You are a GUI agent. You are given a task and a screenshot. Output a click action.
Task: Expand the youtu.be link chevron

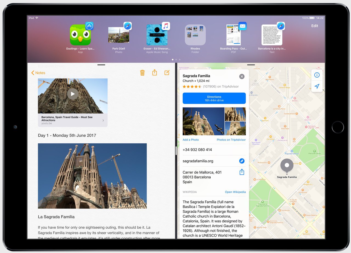[103, 120]
